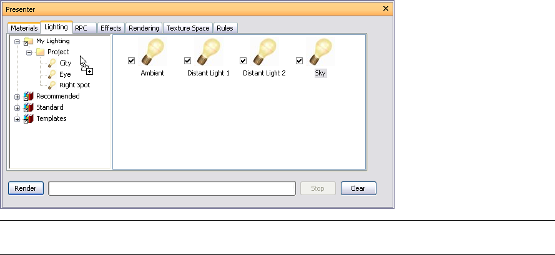
Task: Collapse the My Lighting tree node
Action: pos(17,42)
